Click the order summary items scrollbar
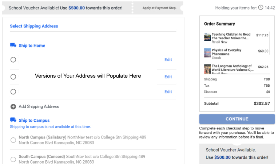This screenshot has height=168, width=278. click(x=270, y=43)
